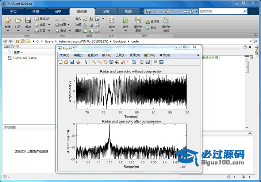This screenshot has width=261, height=182.
Task: Switch to the 绘图 (Plots) tab
Action: click(35, 11)
